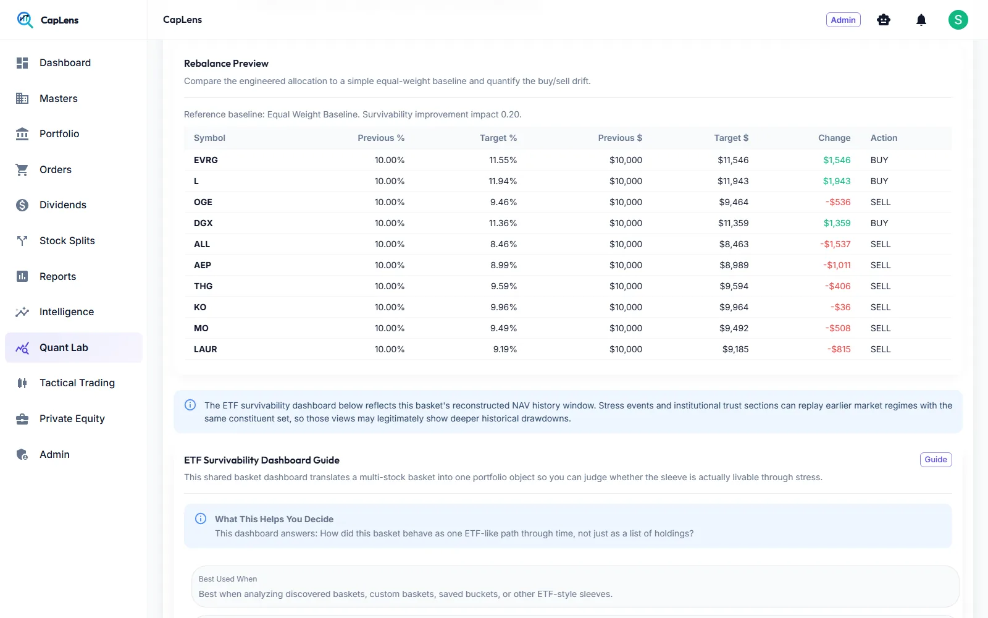This screenshot has width=988, height=618.
Task: Click the Guide badge button
Action: coord(936,460)
